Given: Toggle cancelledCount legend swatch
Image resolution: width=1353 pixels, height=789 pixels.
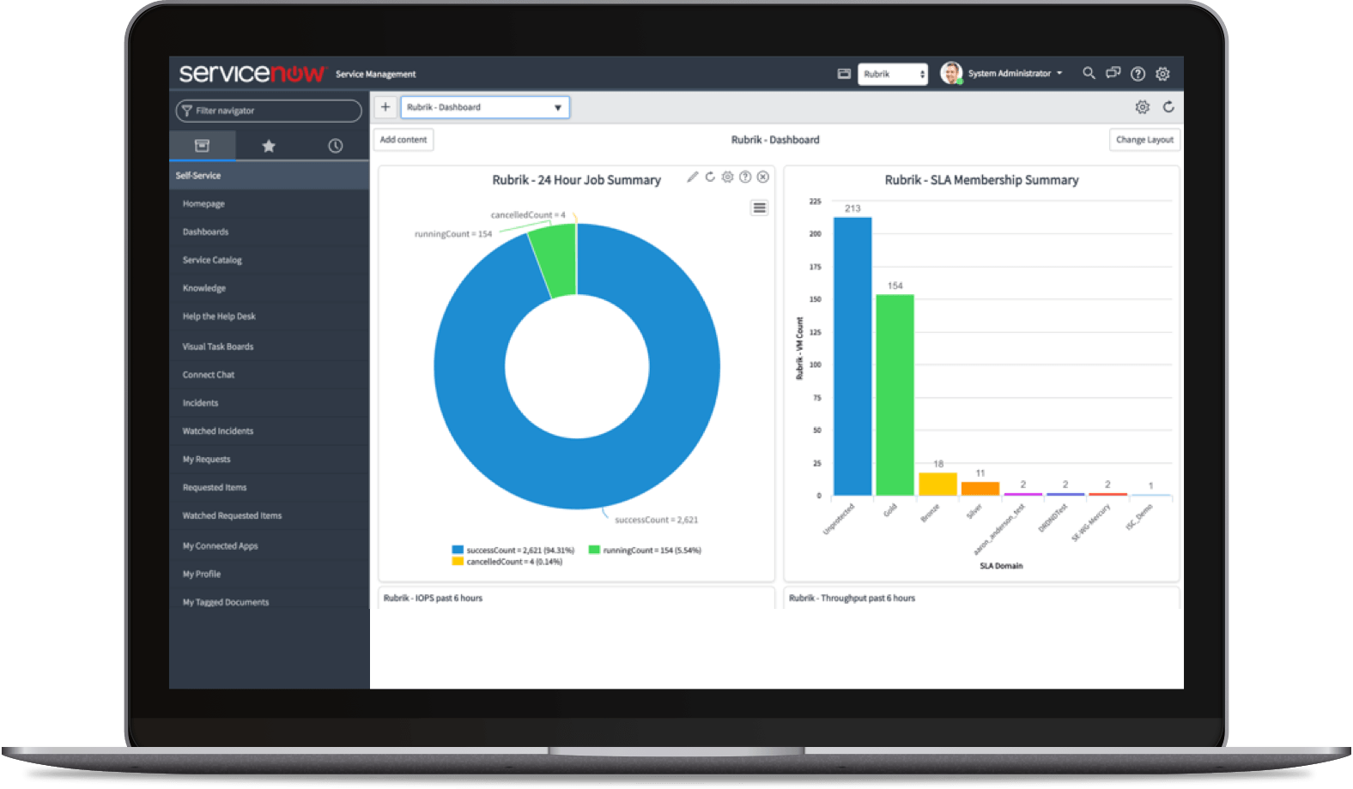Looking at the screenshot, I should 458,562.
